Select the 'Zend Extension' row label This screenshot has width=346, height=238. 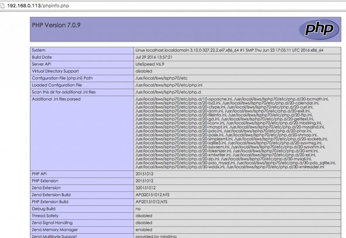[x=46, y=188]
